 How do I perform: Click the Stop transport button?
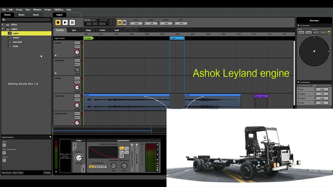tap(58, 23)
